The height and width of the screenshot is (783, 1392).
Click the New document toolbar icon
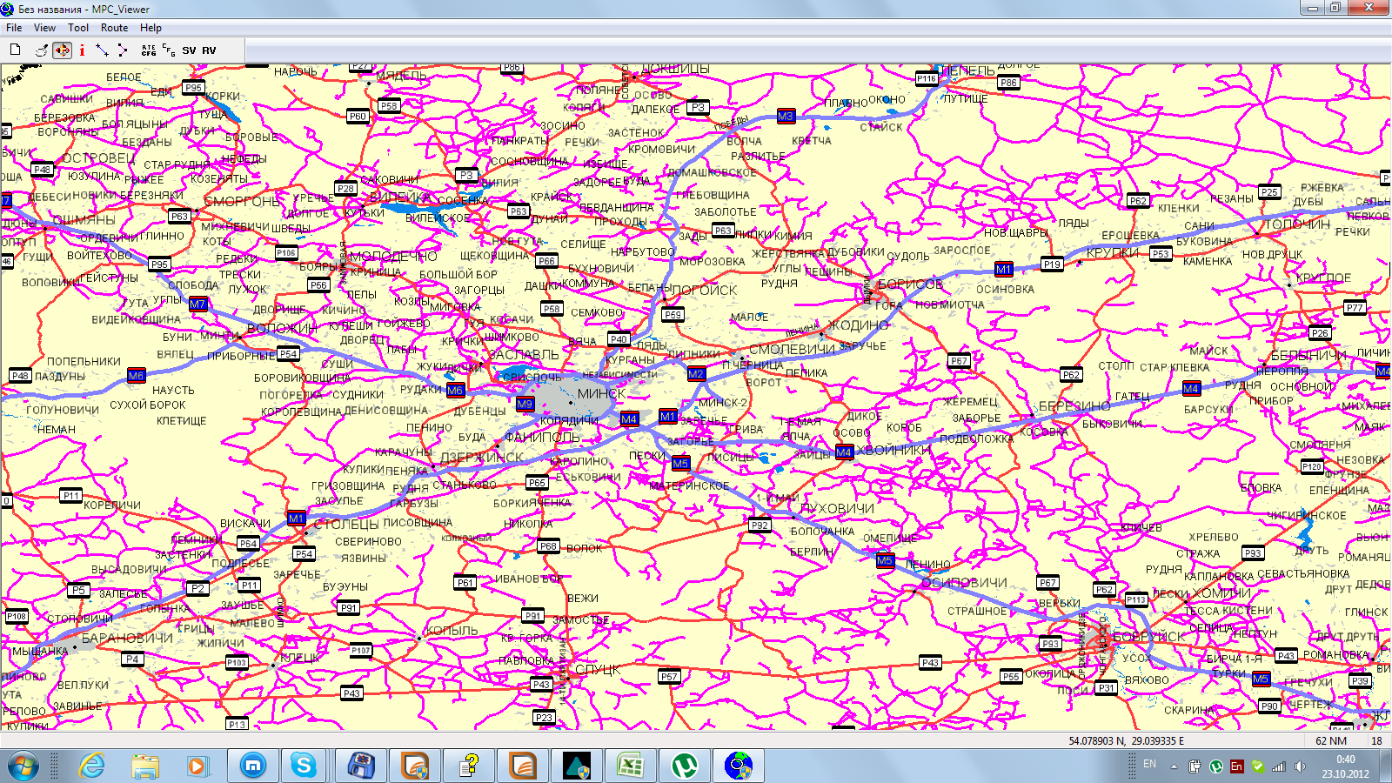[x=15, y=50]
